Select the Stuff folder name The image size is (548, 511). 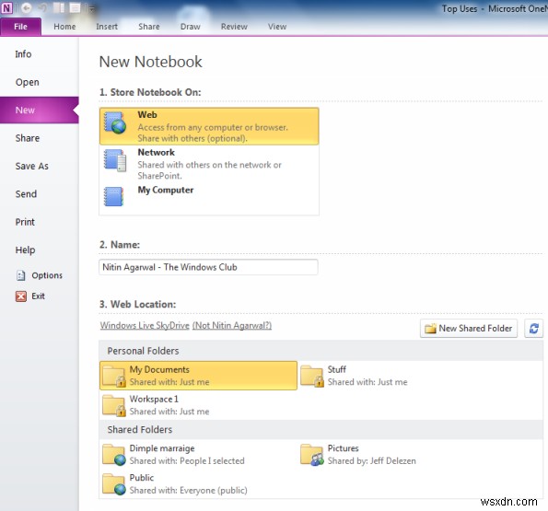tap(337, 369)
